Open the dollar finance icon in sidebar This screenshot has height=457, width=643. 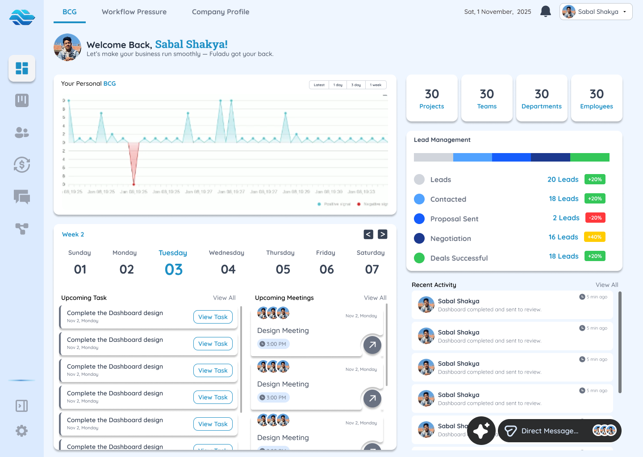(22, 165)
